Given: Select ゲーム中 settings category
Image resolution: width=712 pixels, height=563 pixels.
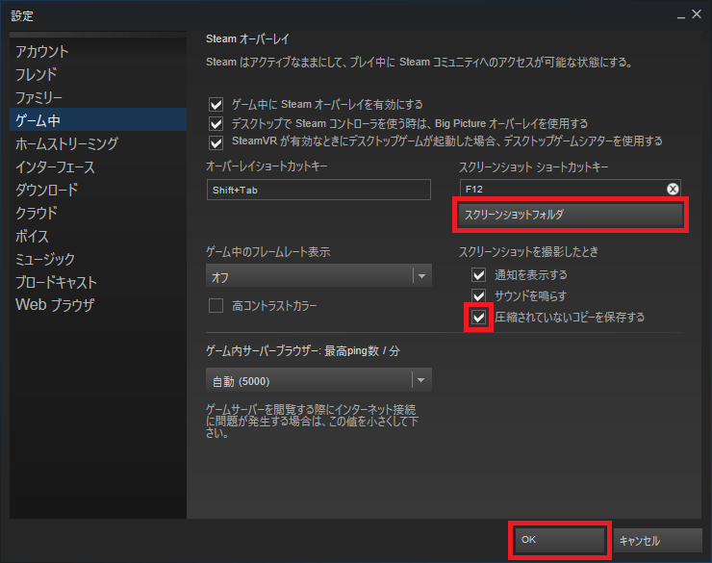Looking at the screenshot, I should coord(98,120).
